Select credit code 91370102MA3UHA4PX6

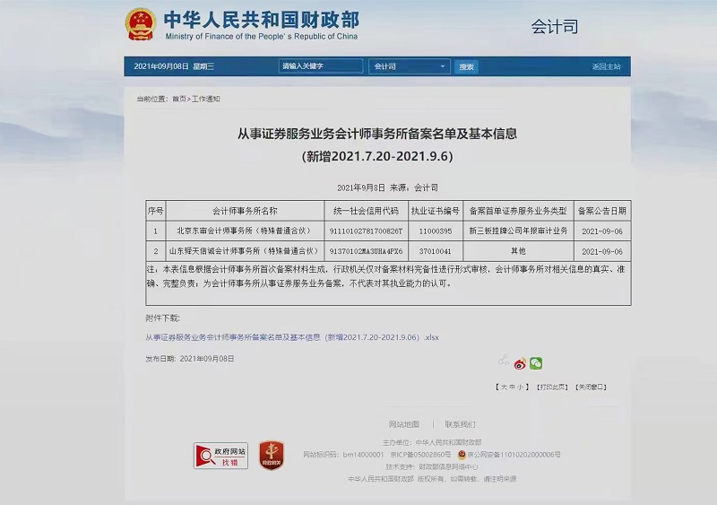pyautogui.click(x=366, y=251)
